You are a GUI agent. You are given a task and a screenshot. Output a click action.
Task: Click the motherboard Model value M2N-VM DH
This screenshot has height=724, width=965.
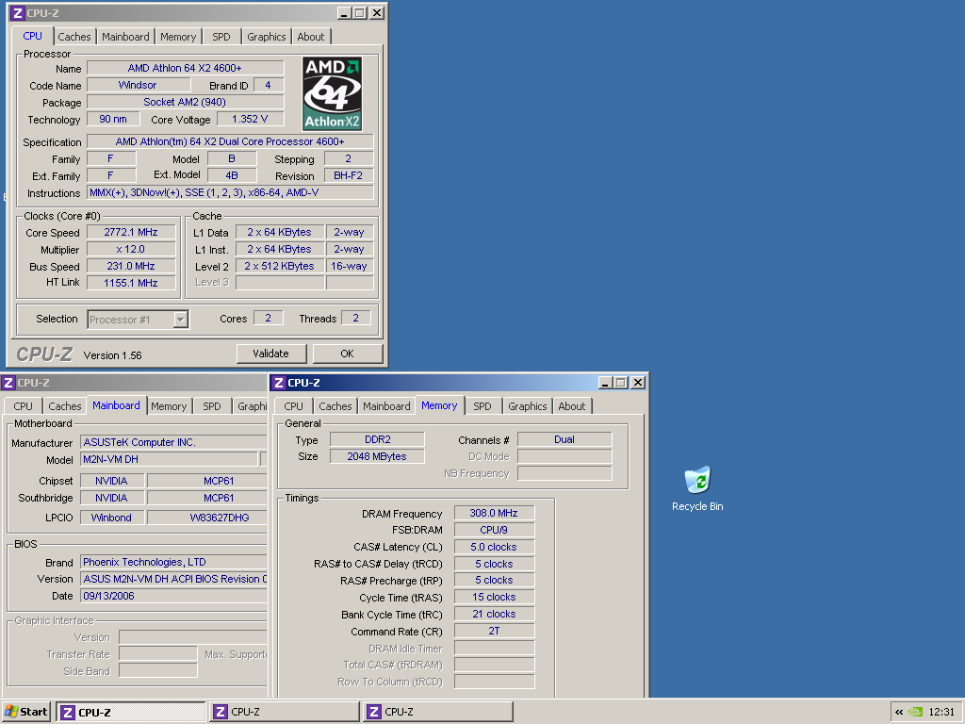170,459
